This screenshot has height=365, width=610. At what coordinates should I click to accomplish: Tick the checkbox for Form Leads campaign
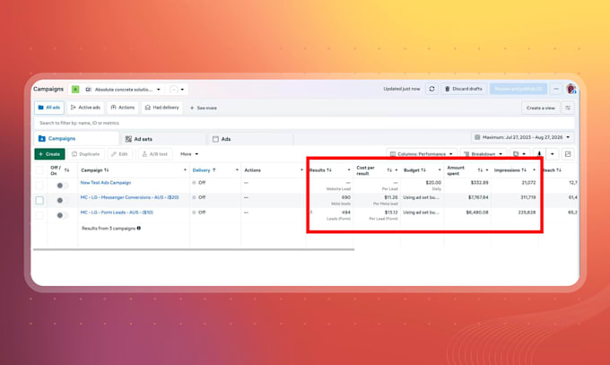(x=39, y=215)
